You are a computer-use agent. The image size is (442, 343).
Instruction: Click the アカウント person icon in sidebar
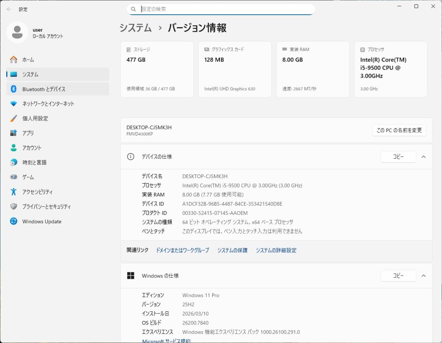pos(14,148)
